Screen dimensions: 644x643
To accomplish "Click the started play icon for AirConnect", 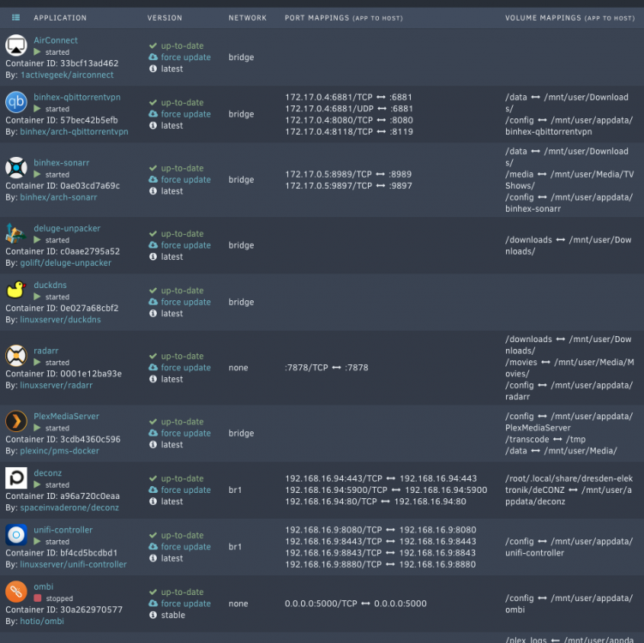I will pyautogui.click(x=37, y=51).
